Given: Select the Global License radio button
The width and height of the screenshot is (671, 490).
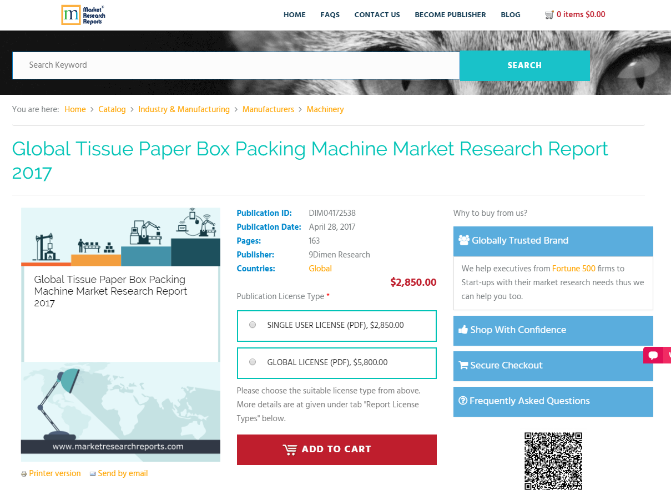Looking at the screenshot, I should tap(253, 362).
